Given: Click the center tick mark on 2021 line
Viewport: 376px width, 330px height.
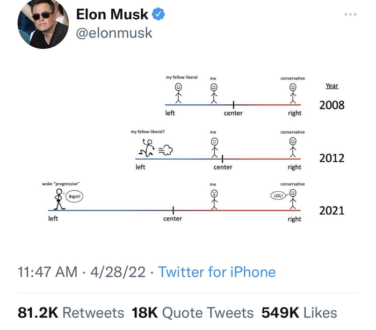Looking at the screenshot, I should 173,210.
